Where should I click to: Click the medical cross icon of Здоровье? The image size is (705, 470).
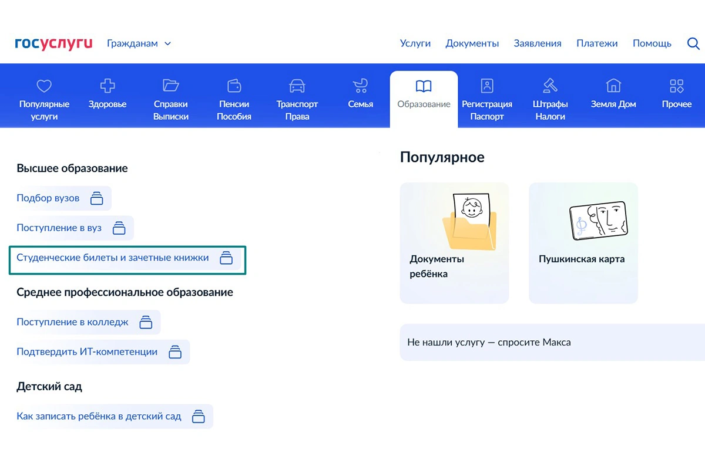[108, 86]
